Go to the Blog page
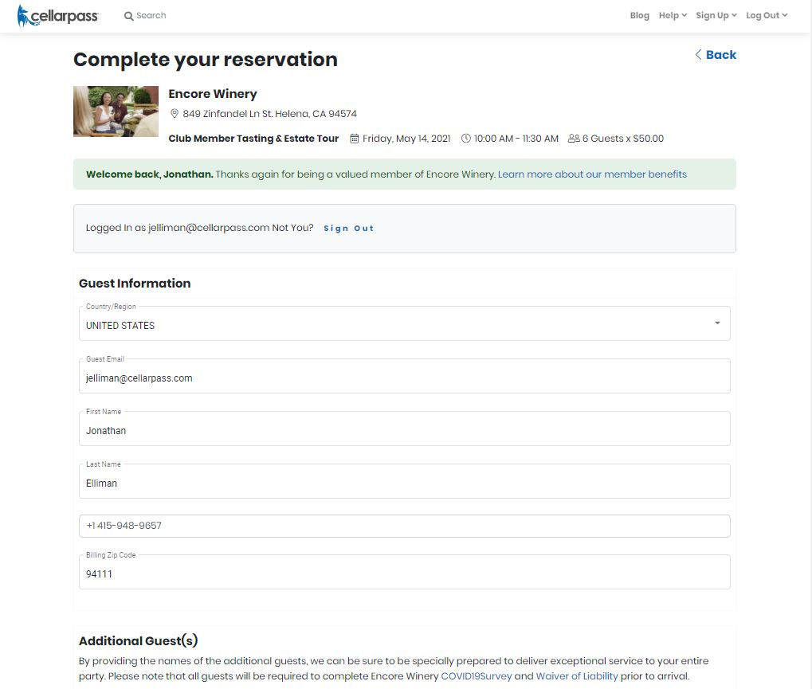The height and width of the screenshot is (689, 812). point(639,16)
